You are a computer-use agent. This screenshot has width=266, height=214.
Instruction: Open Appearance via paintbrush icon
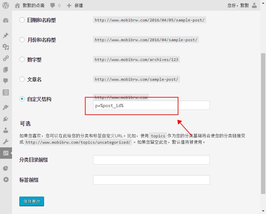[x=6, y=108]
